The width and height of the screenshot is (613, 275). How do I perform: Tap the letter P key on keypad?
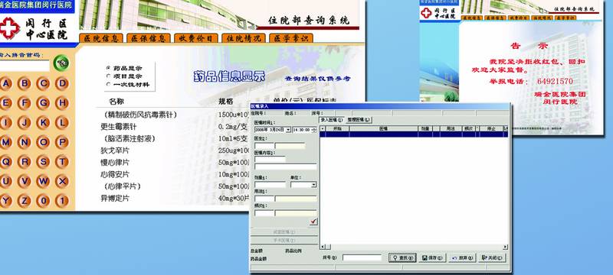click(x=62, y=142)
